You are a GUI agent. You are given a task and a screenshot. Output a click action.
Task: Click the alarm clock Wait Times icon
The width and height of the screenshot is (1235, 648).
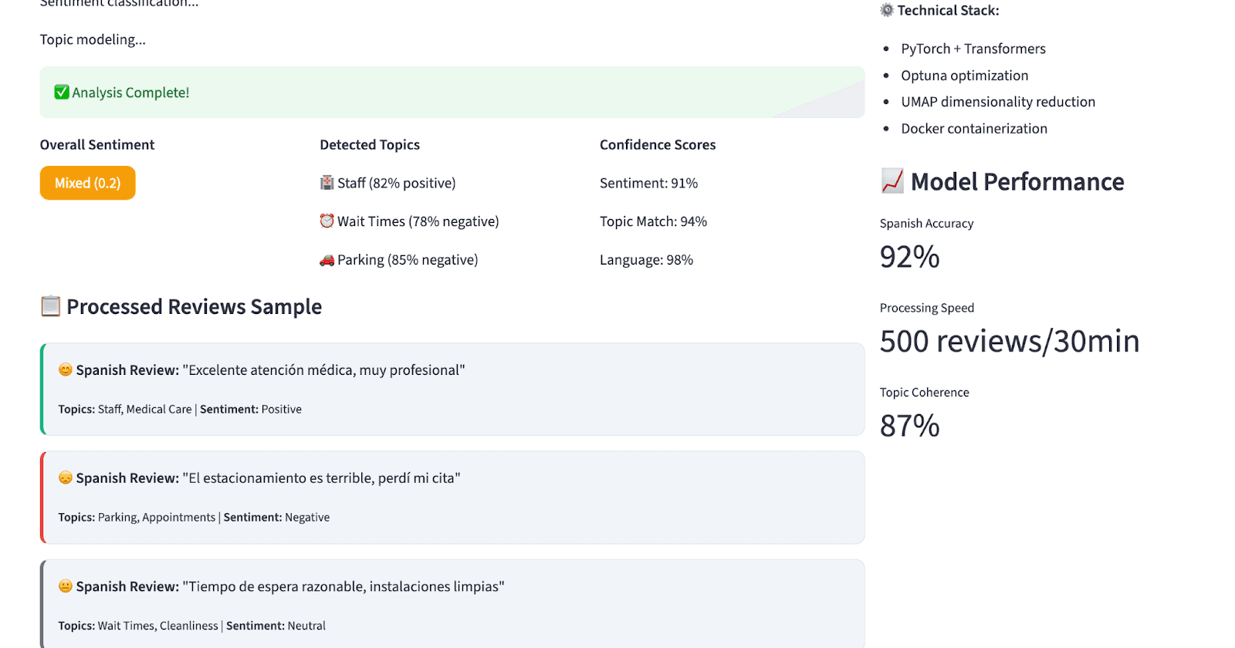tap(327, 221)
